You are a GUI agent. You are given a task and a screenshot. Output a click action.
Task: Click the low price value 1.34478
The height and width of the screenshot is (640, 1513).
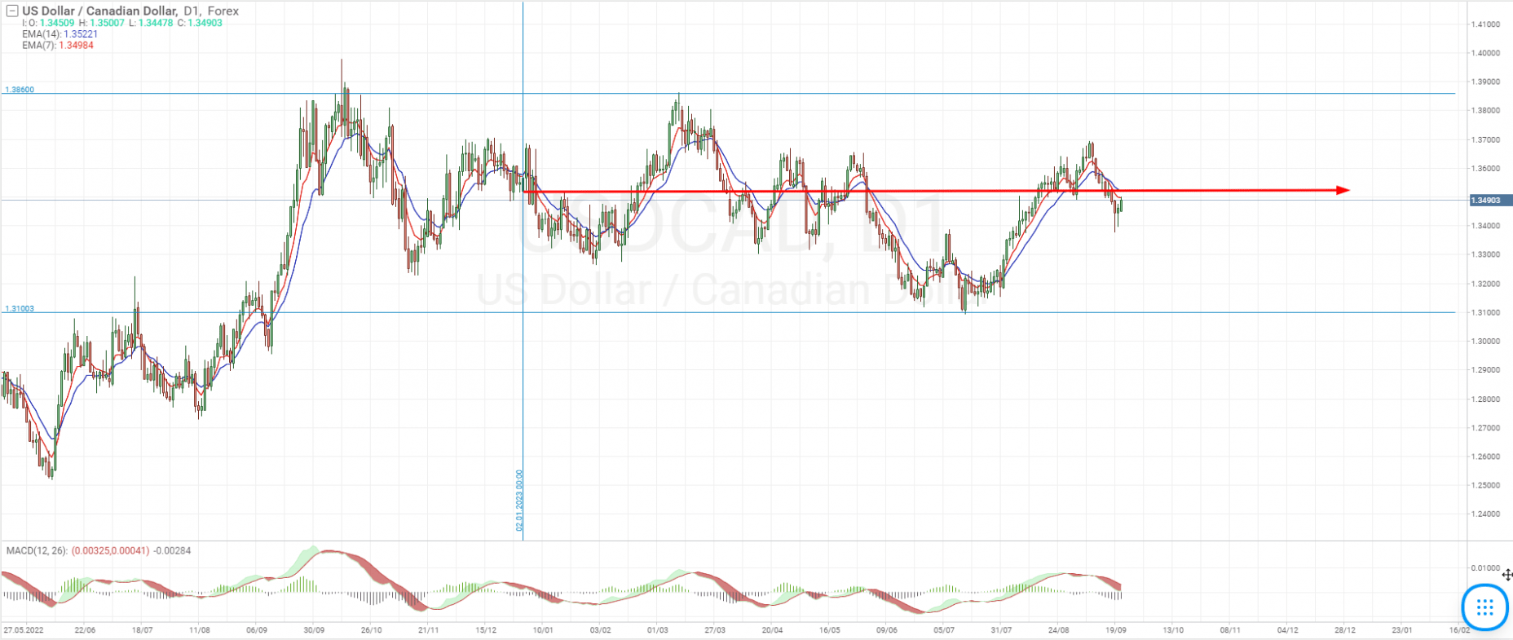tap(156, 23)
